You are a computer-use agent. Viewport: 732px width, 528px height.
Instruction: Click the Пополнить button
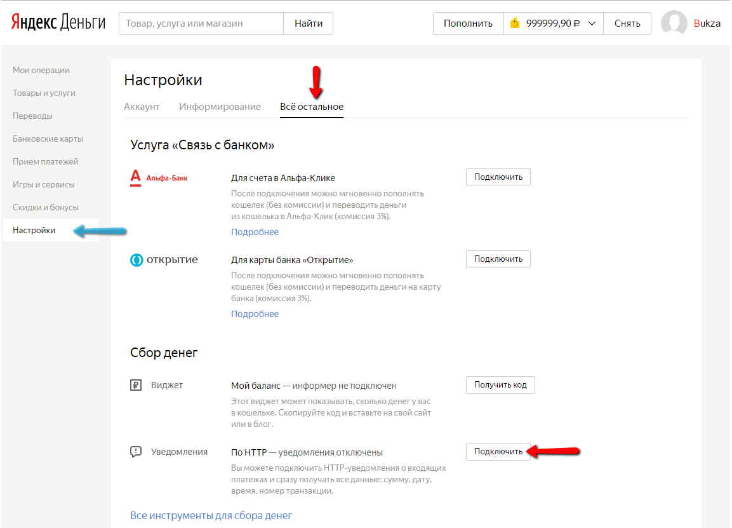[469, 24]
